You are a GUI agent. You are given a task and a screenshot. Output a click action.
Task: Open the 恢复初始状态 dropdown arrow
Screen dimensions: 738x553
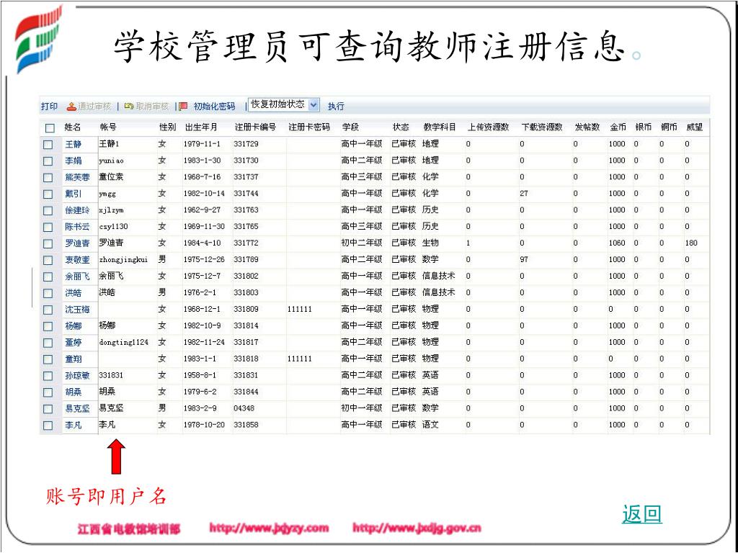coord(314,105)
